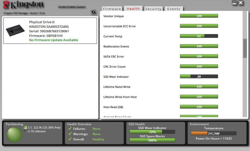Click the Lifetime Nand Write bar
The height and width of the screenshot is (151, 250).
coord(199,87)
